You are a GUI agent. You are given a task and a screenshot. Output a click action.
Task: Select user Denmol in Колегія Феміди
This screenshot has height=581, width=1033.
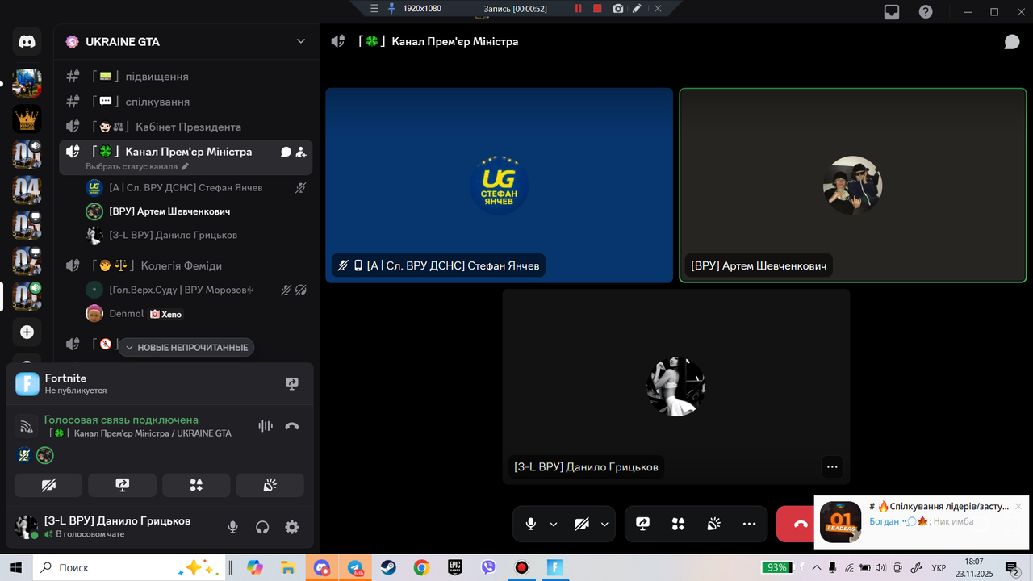tap(195, 313)
